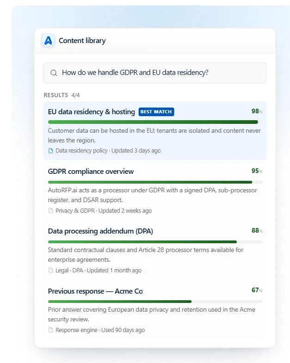Click the BEST MATCH badge
290x363 pixels.
156,112
